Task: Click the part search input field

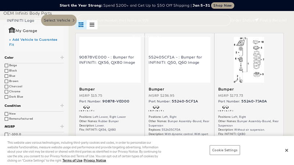Action: click(x=154, y=20)
